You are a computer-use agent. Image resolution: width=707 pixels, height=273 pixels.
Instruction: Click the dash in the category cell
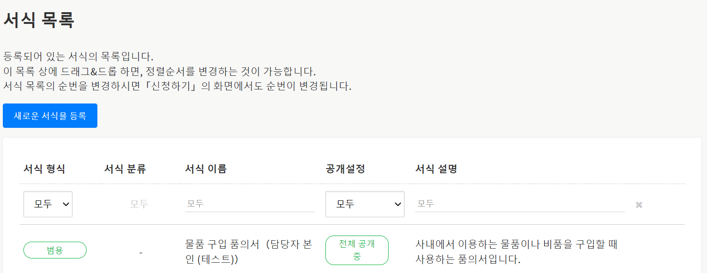(141, 253)
